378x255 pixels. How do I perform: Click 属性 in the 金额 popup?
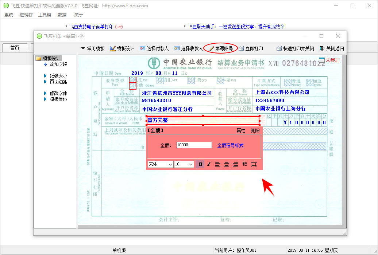point(241,130)
